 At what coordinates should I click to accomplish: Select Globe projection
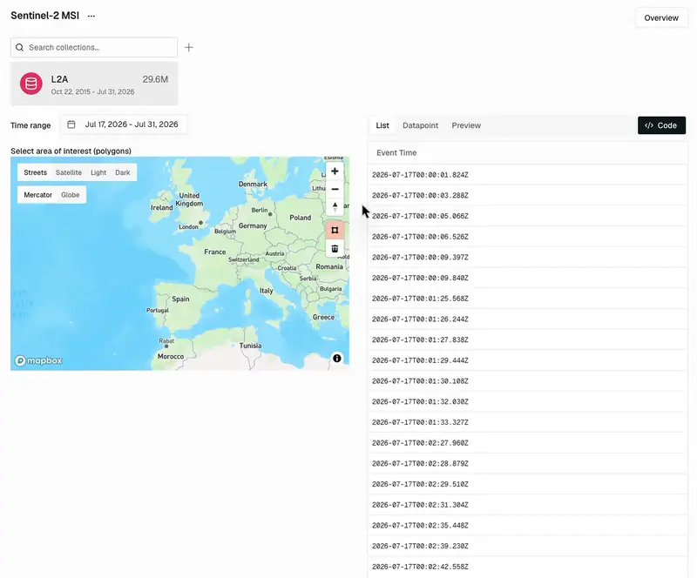point(71,195)
